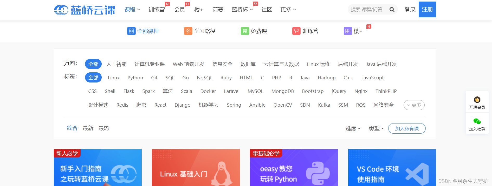Filter direction by Web 前端开发
This screenshot has height=186, width=492.
(189, 64)
